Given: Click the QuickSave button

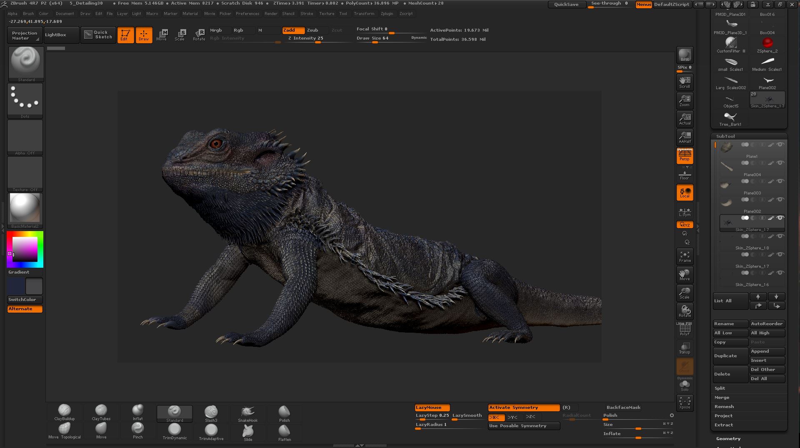Looking at the screenshot, I should (566, 4).
